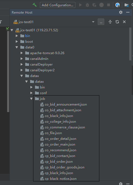Image resolution: width=133 pixels, height=185 pixels.
Task: Open Remote Host panel settings gear
Action: pyautogui.click(x=121, y=12)
